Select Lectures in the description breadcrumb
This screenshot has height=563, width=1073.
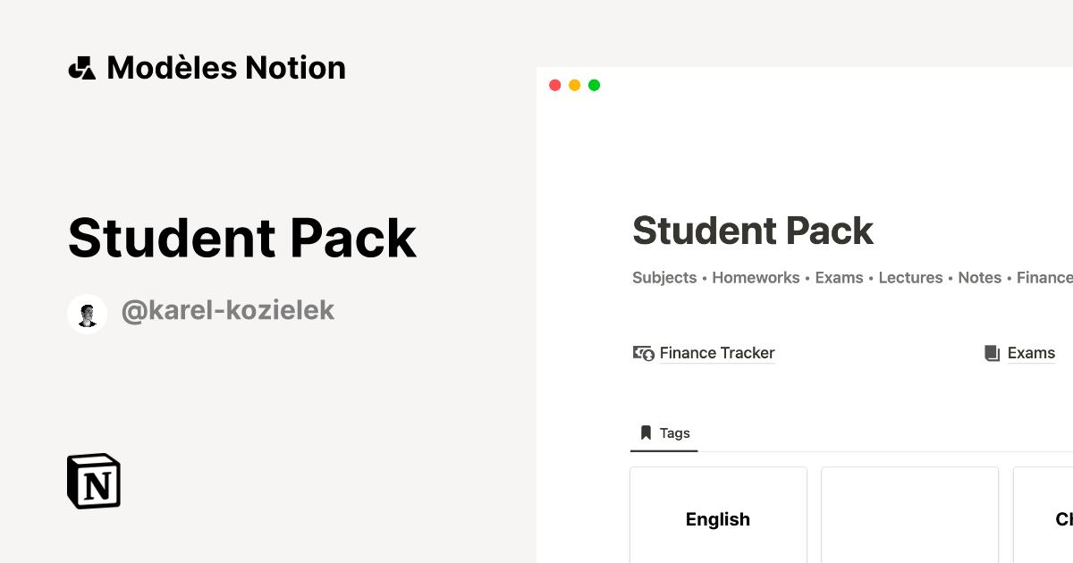tap(910, 277)
